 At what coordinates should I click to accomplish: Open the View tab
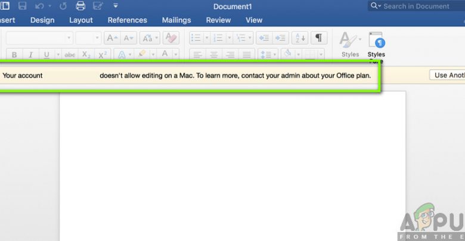pos(254,20)
